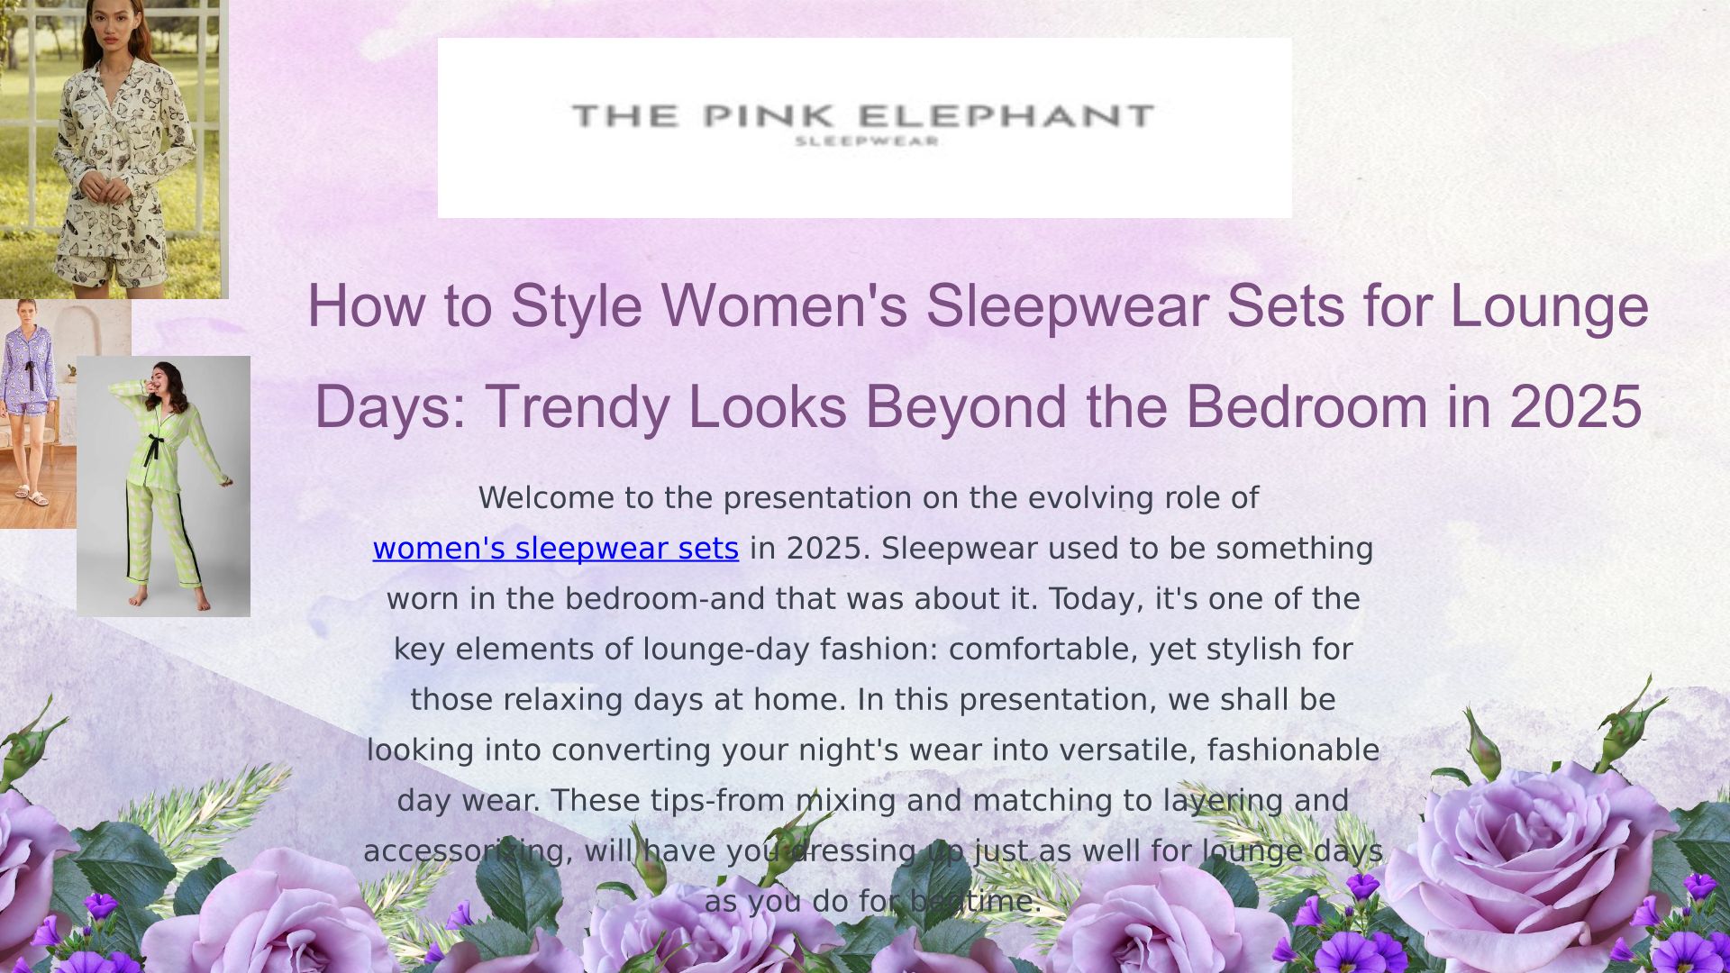Click the 'SLEEPWEAR' subtitle in the logo

867,141
